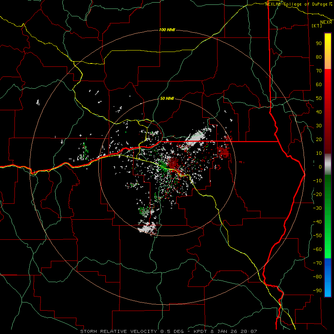Select the -20 value on velocity scale
Screen dimensions: 334x334
coord(317,194)
